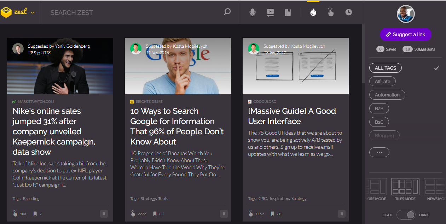446x224 pixels.
Task: Open the user profile avatar
Action: (406, 14)
